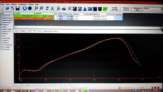Enable the WS Humidité checkbox
The image size is (163, 92).
(1, 47)
